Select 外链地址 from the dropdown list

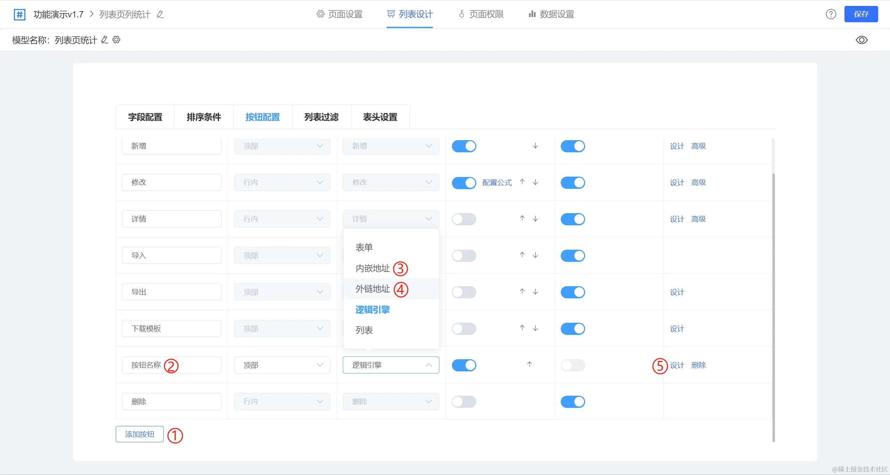coord(373,289)
